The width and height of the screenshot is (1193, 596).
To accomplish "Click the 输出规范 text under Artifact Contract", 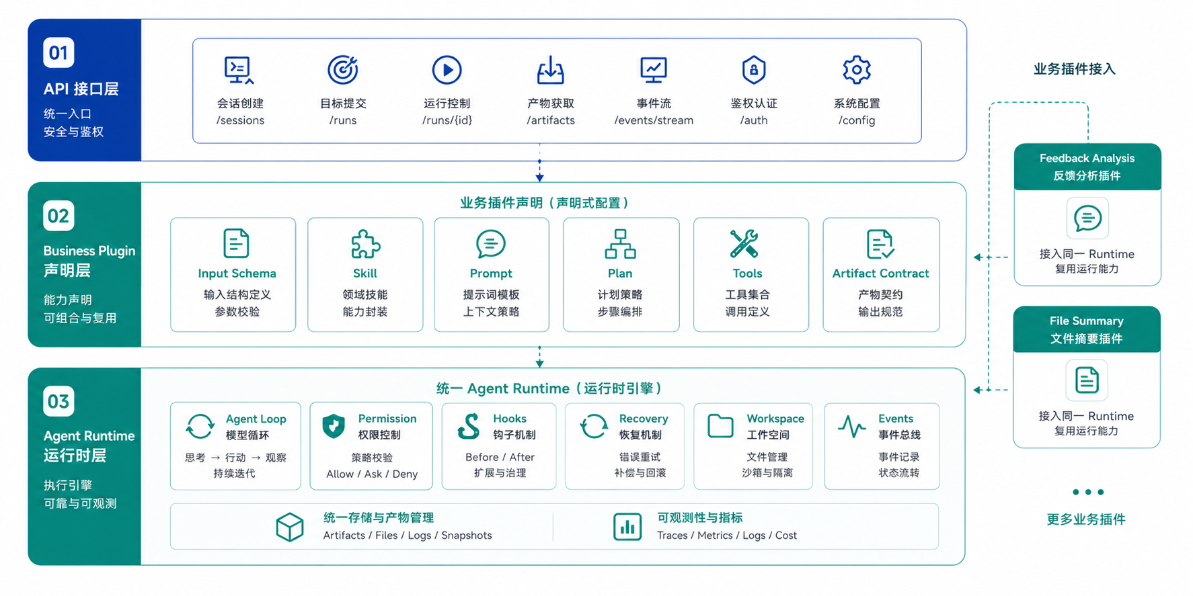I will click(x=880, y=312).
